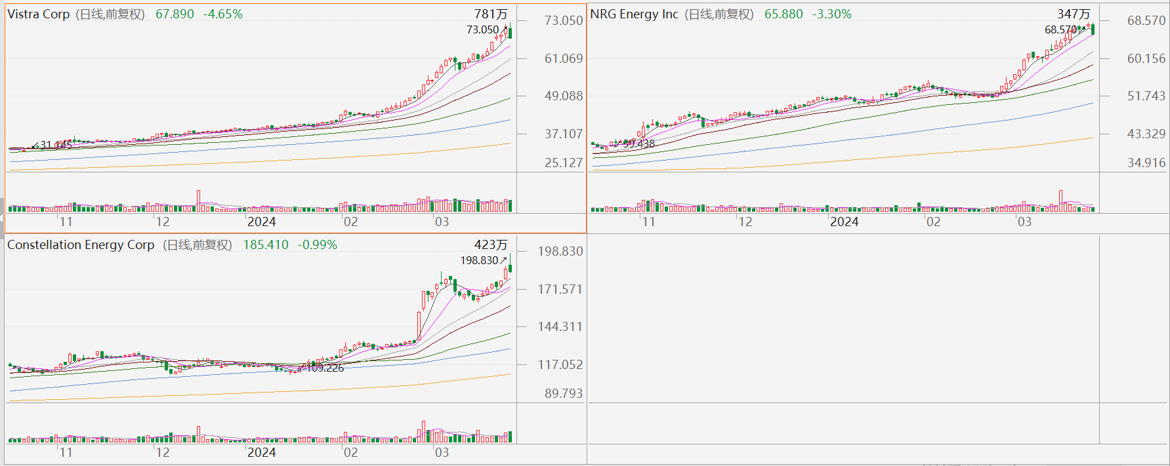Select the 198.830 high marker on Constellation chart
Image resolution: width=1170 pixels, height=466 pixels.
coord(479,260)
